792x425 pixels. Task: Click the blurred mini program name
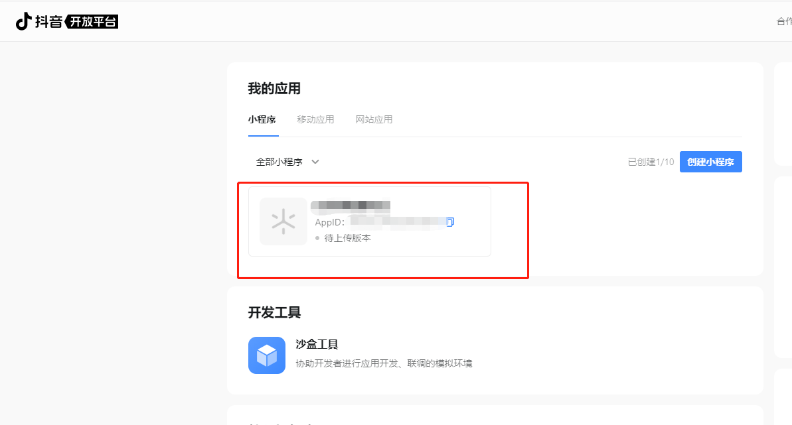click(351, 206)
